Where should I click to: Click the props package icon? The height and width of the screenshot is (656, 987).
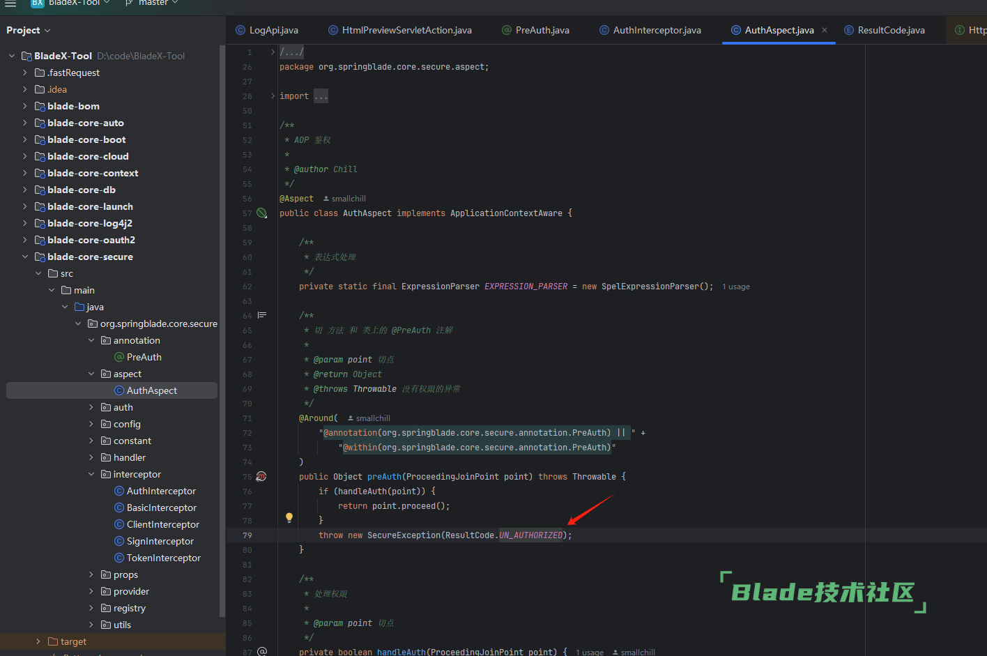point(106,574)
